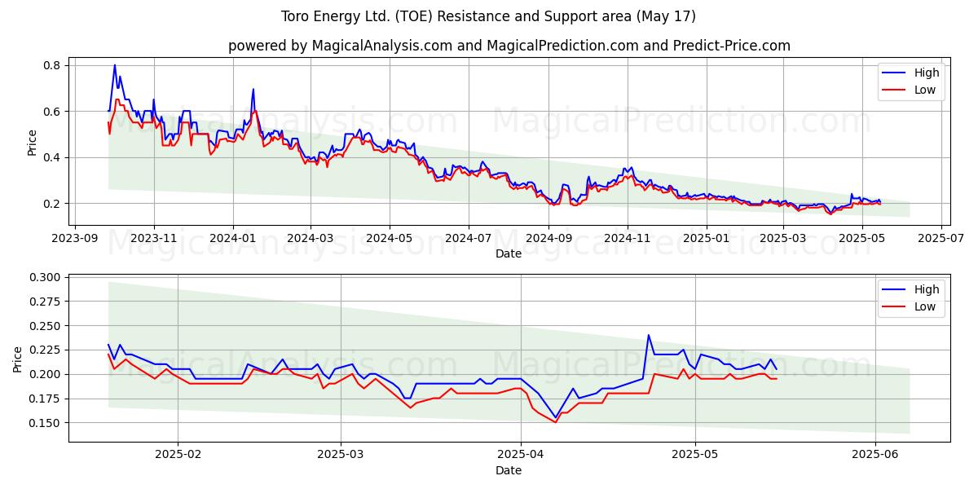
Task: Click the 0.8 price peak on top chart
Action: click(115, 65)
